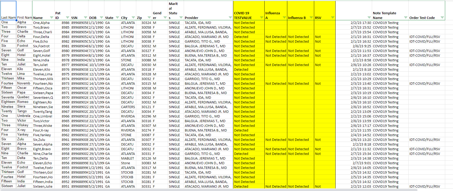Select the "First Nam" header cell

coord(24,11)
